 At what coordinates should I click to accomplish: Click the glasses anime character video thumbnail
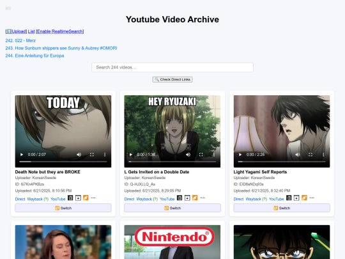282,242
